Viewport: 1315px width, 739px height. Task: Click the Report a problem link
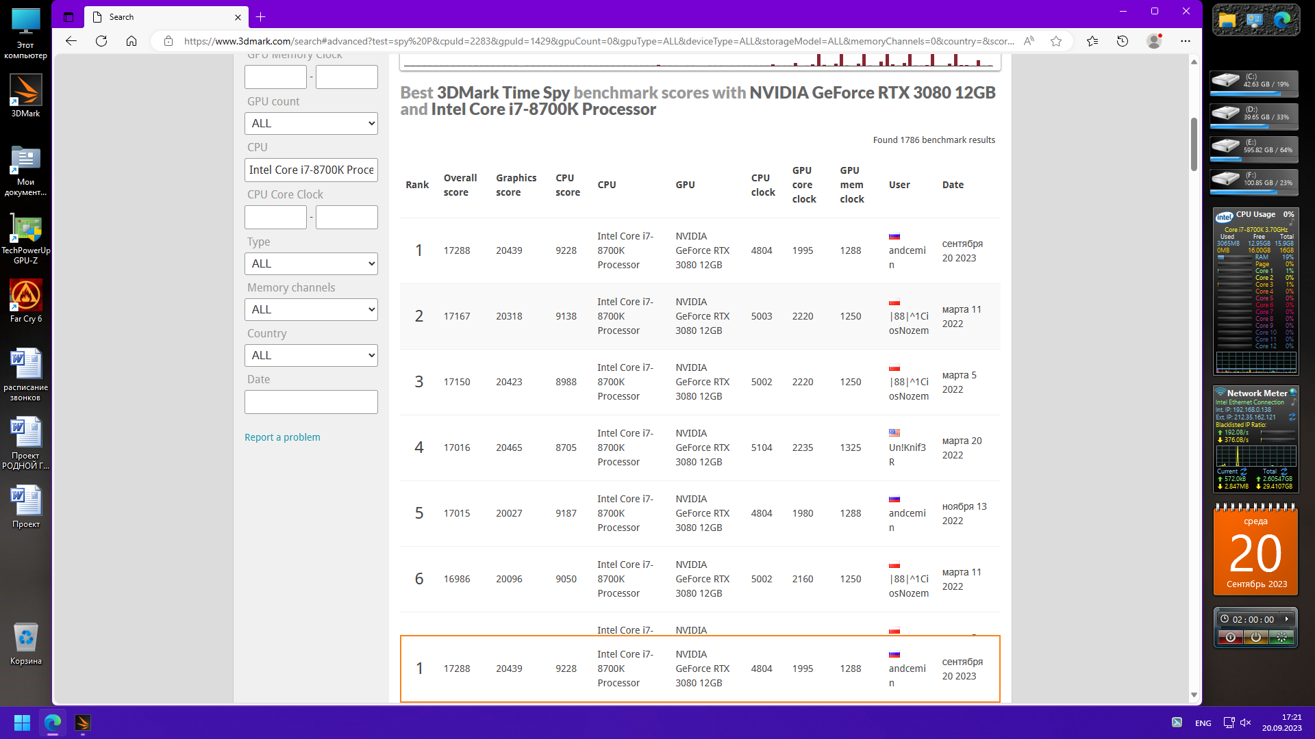pos(282,437)
